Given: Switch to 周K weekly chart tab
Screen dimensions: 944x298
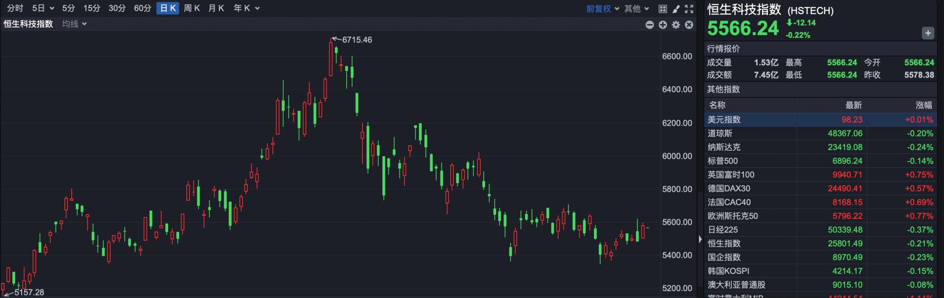Looking at the screenshot, I should (x=192, y=8).
